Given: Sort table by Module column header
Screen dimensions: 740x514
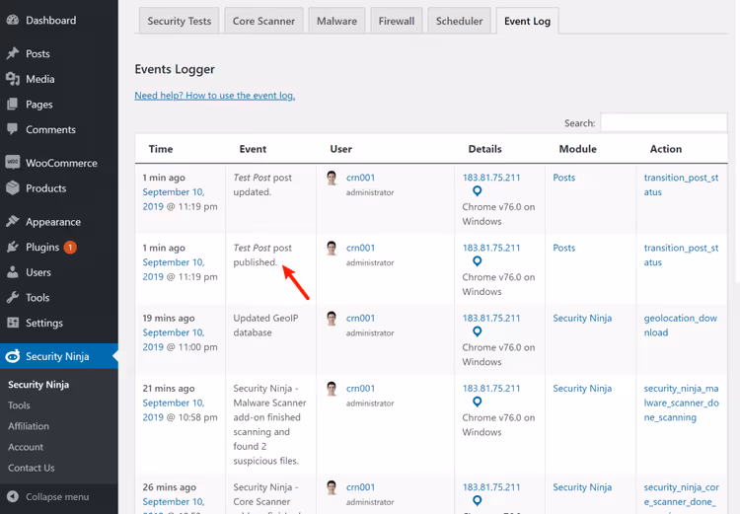Looking at the screenshot, I should (577, 149).
